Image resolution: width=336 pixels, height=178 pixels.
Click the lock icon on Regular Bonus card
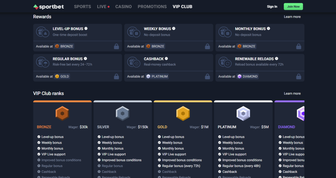116,76
